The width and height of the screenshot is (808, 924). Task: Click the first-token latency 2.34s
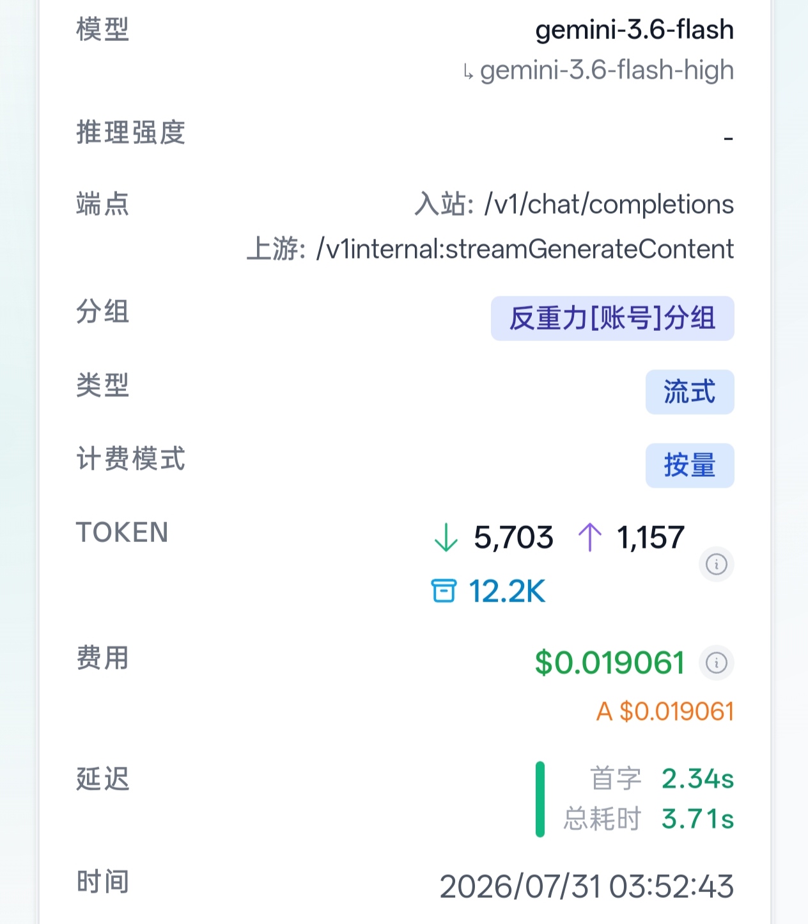pyautogui.click(x=697, y=779)
